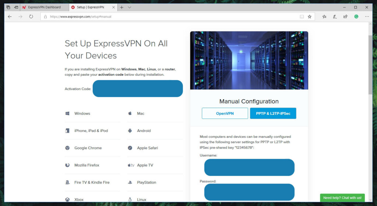Maximize the browser window
The image size is (377, 206).
(355, 7)
